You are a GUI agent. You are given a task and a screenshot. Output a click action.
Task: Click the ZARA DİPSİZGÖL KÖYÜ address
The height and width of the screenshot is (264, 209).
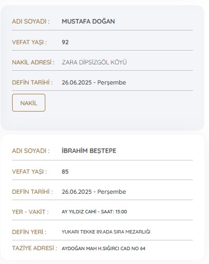click(x=94, y=62)
